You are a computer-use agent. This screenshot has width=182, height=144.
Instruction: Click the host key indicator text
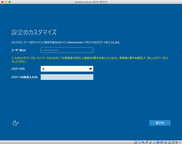(x=178, y=142)
